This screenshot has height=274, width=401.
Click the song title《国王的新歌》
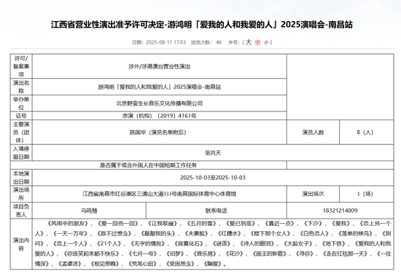[270, 254]
